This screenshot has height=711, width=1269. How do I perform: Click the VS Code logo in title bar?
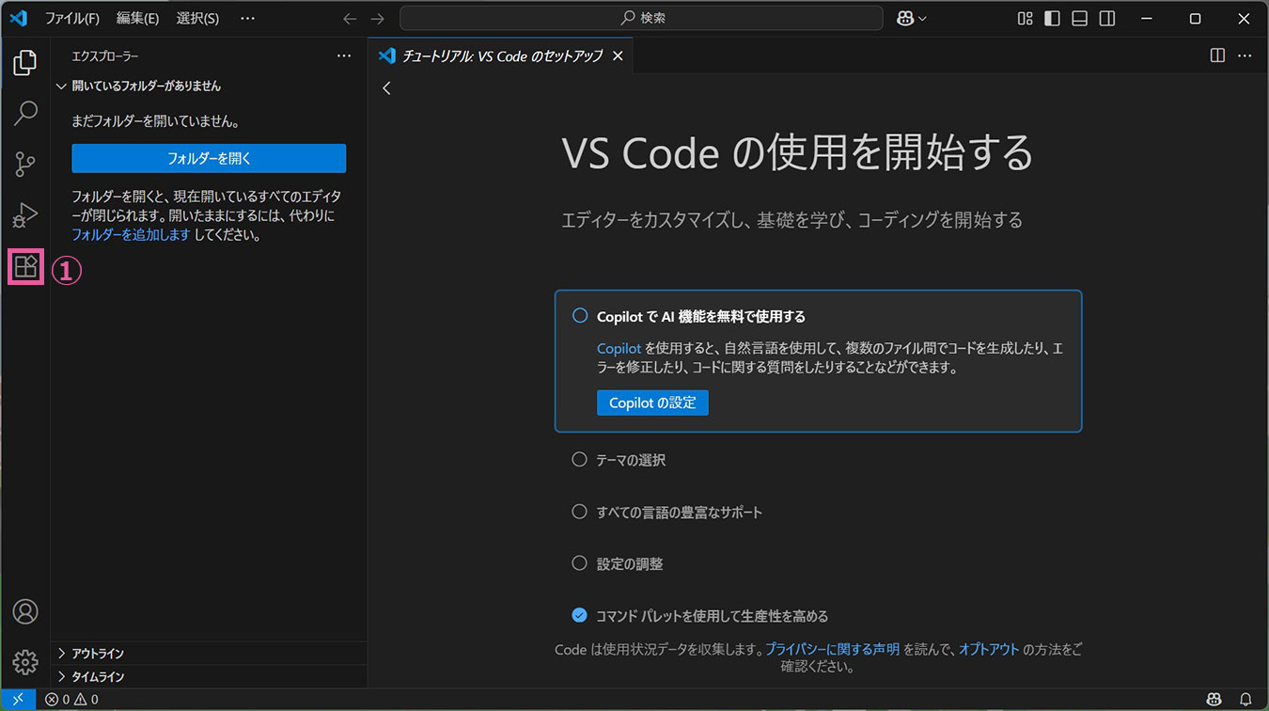click(18, 18)
